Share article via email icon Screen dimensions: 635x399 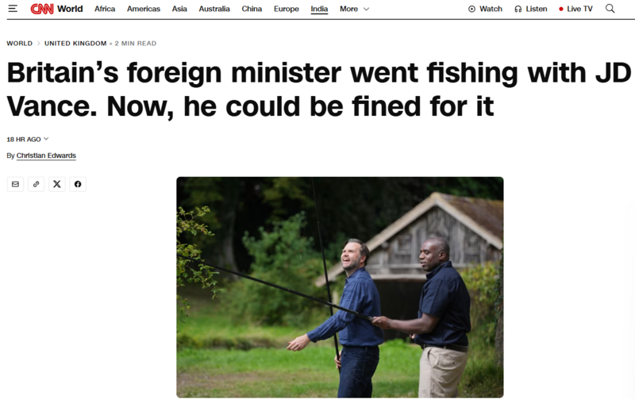click(15, 184)
